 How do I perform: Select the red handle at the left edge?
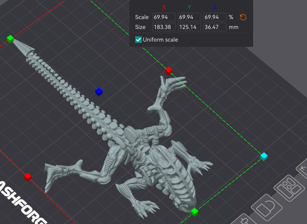point(28,177)
